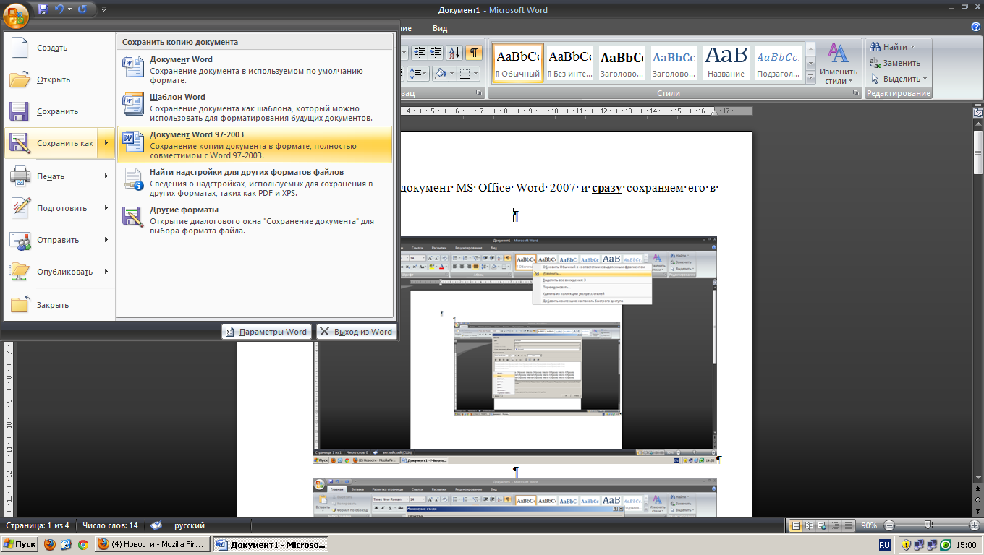Image resolution: width=984 pixels, height=555 pixels.
Task: Expand the full styles gallery
Action: click(811, 77)
